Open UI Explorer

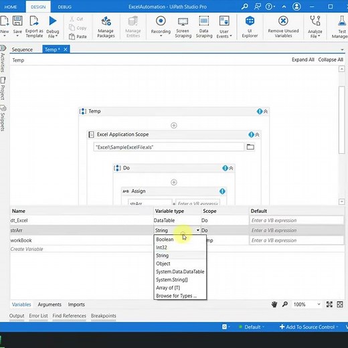pyautogui.click(x=250, y=27)
